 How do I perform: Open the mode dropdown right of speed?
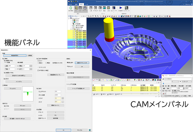click(x=187, y=81)
